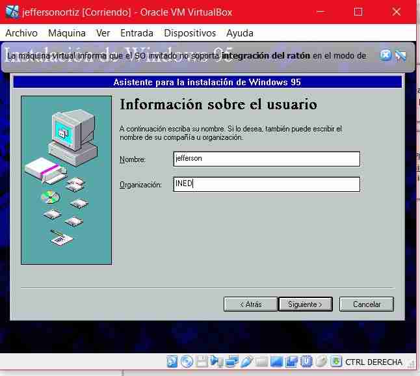This screenshot has width=420, height=376.
Task: Open the Ayuda menu
Action: coord(240,33)
